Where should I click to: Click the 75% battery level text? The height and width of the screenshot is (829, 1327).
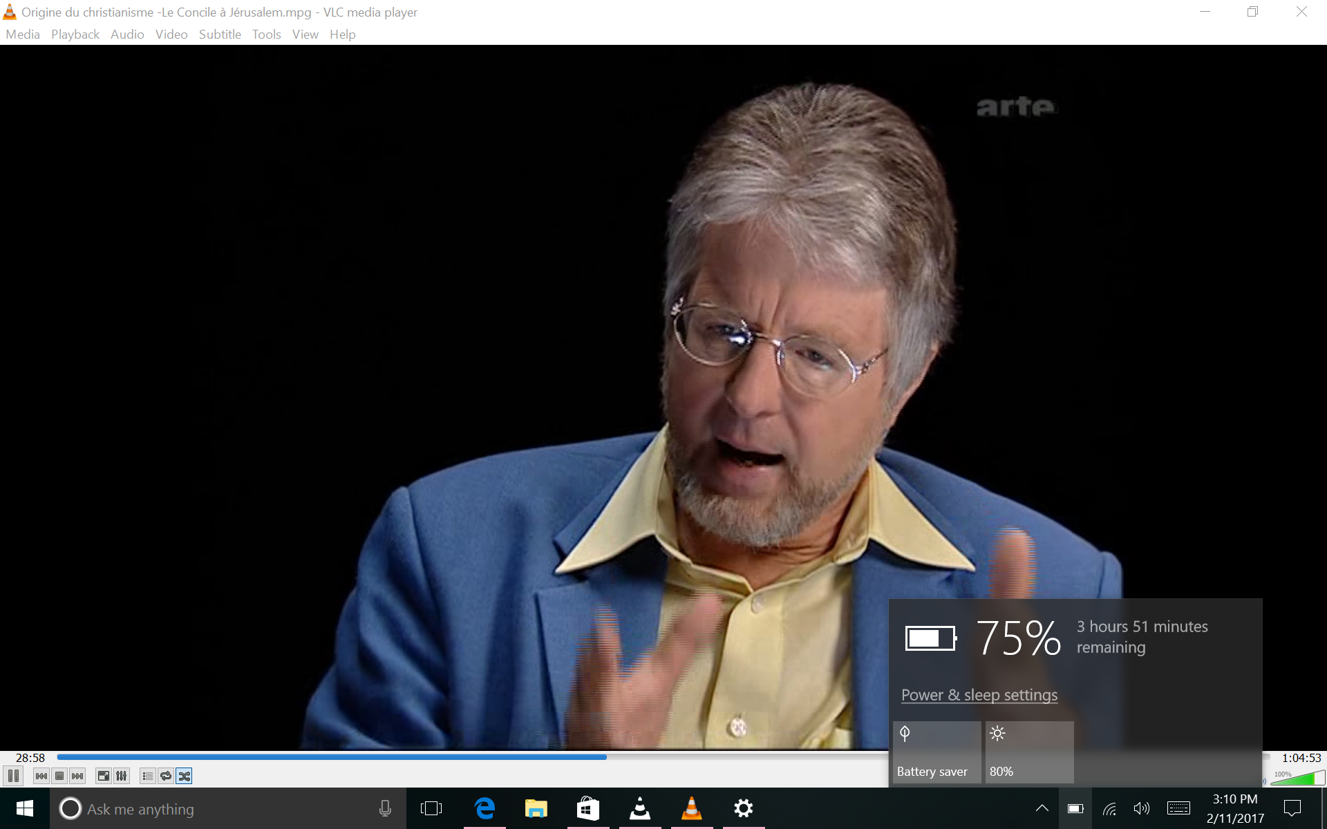(1018, 638)
